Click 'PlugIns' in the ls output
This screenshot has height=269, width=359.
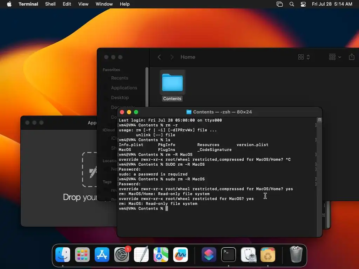coord(167,150)
